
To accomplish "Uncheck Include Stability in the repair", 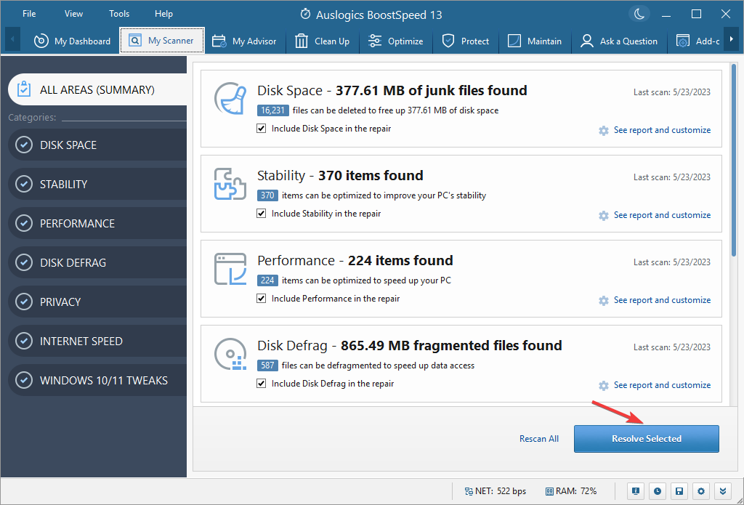I will click(261, 214).
